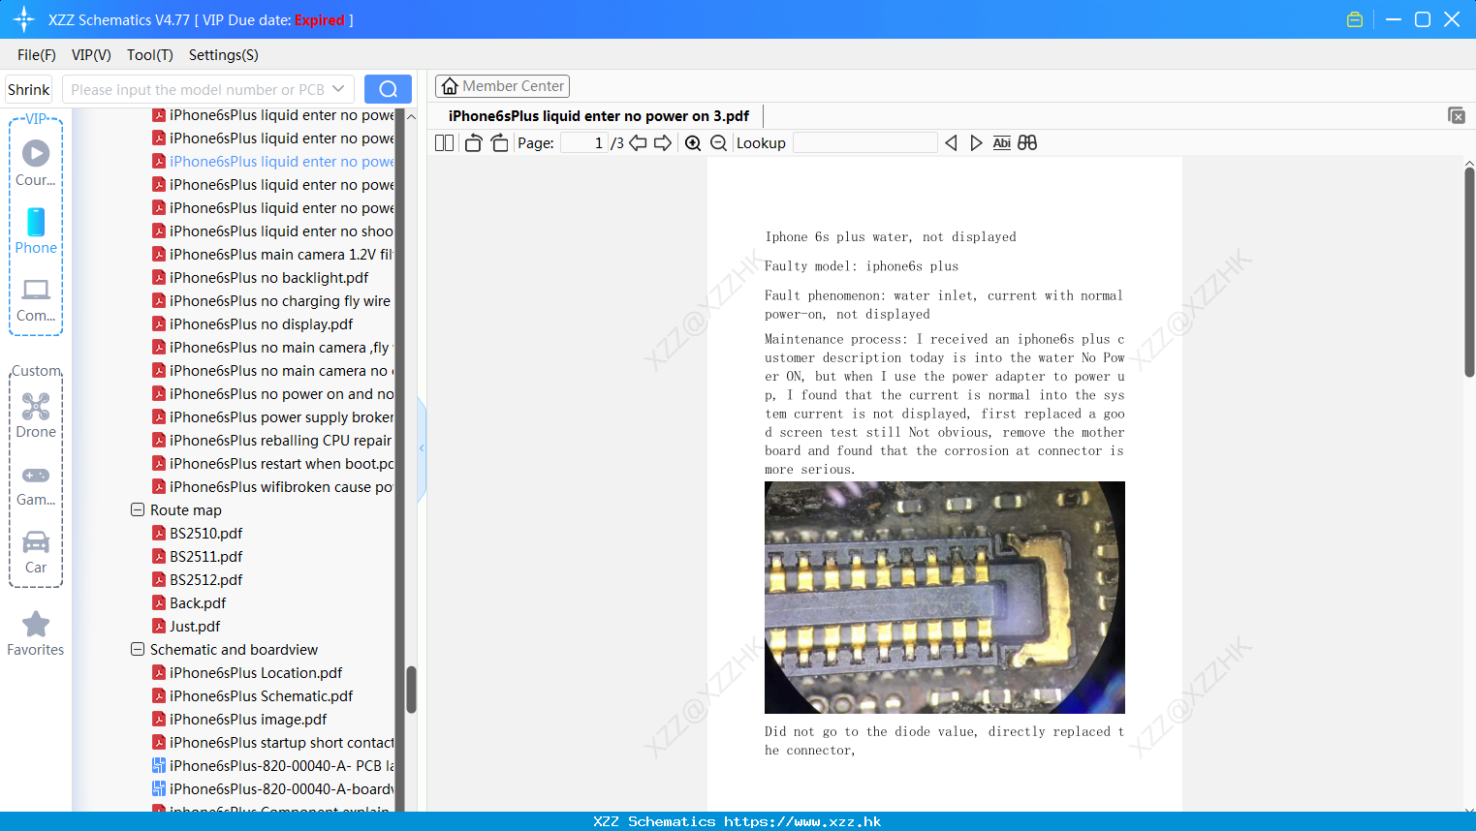Click the yellow toolbox icon in title bar
Viewport: 1476px width, 831px height.
pos(1355,19)
